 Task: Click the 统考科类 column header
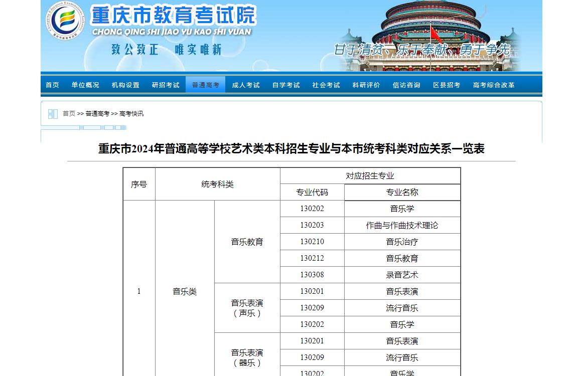click(217, 184)
